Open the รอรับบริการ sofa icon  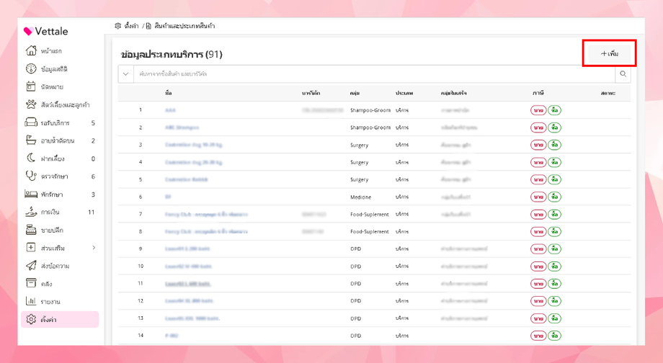click(31, 122)
